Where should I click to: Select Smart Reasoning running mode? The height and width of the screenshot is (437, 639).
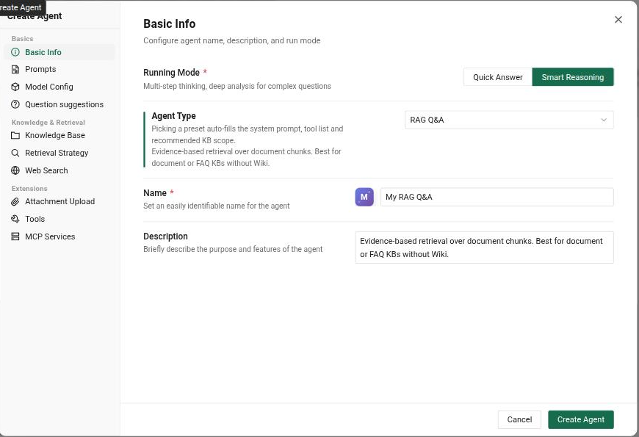click(x=573, y=77)
